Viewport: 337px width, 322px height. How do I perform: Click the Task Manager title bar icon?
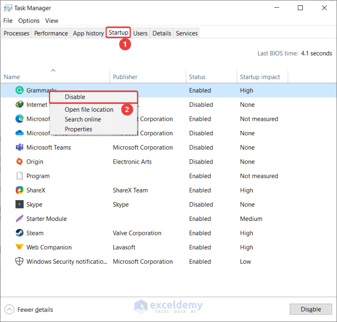pyautogui.click(x=8, y=8)
